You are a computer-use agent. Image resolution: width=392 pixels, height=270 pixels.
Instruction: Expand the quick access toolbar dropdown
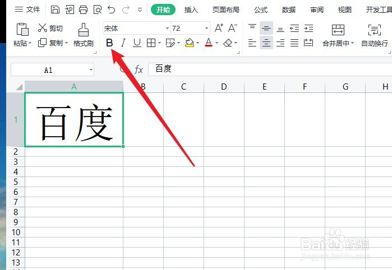click(140, 10)
